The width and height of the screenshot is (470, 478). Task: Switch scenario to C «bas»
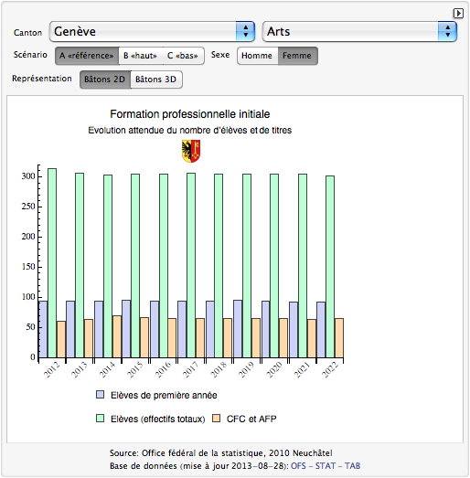pyautogui.click(x=183, y=56)
